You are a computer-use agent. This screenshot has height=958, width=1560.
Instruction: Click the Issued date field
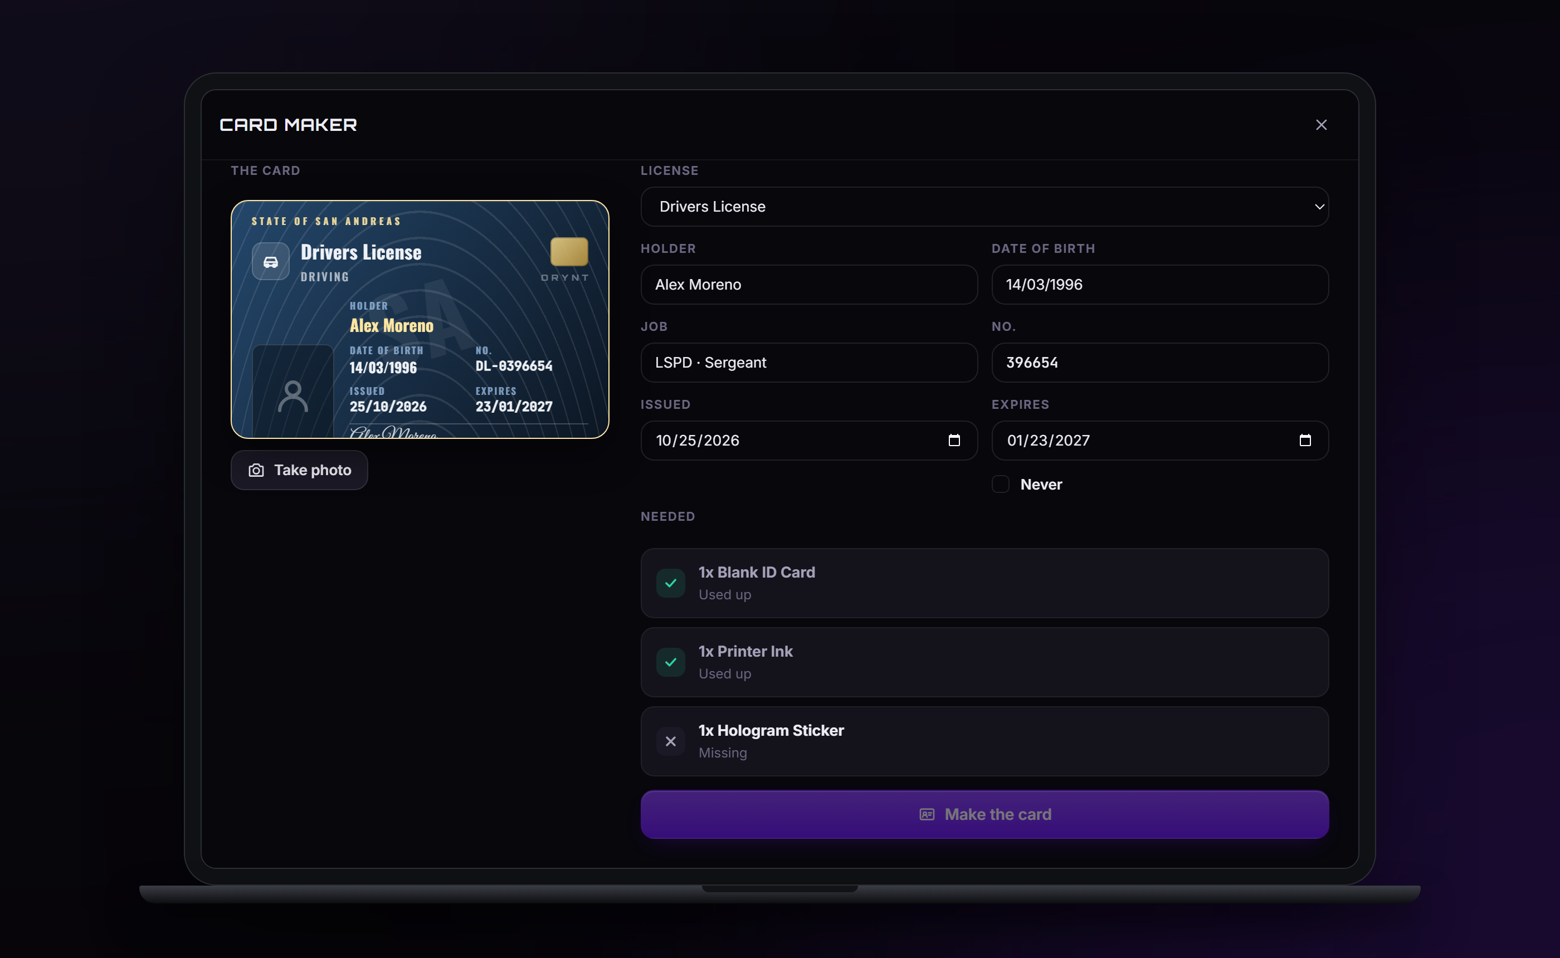[x=808, y=441]
